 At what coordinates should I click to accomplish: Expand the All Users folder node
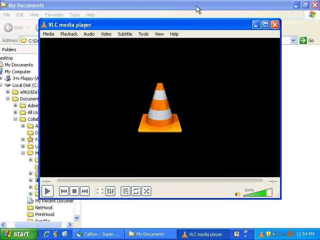pos(15,112)
